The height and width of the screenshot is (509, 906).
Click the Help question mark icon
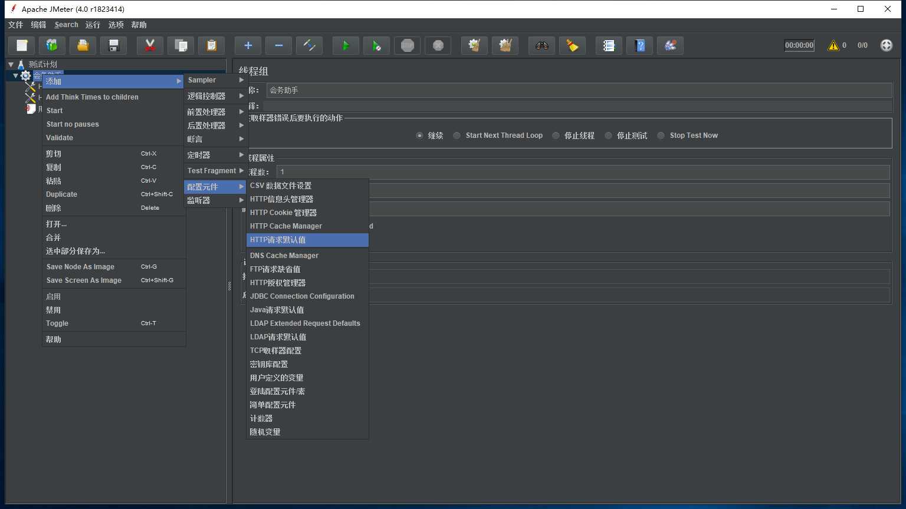pos(640,45)
